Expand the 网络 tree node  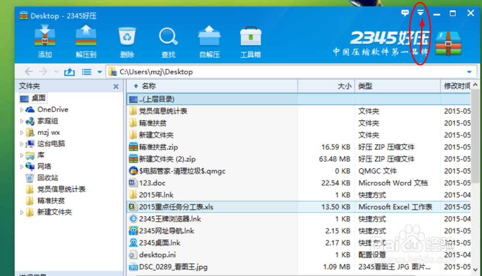point(21,167)
